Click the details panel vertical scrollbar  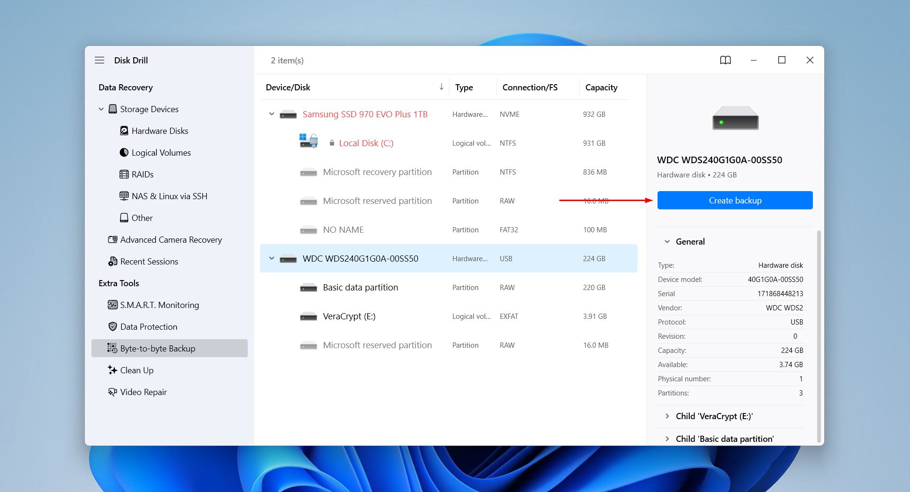click(819, 336)
